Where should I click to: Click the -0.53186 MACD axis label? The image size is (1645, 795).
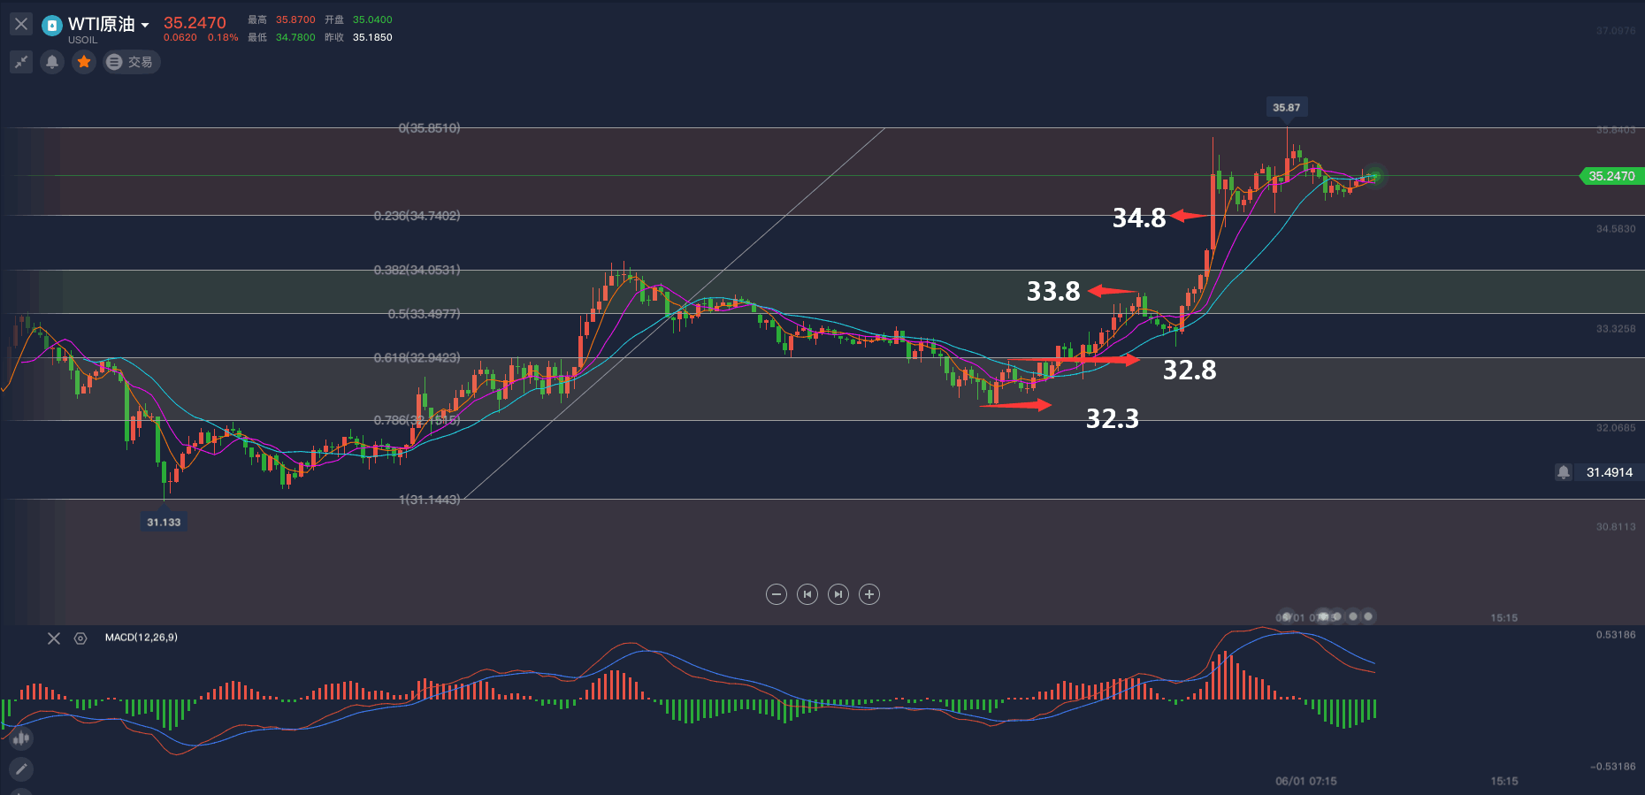(1613, 767)
